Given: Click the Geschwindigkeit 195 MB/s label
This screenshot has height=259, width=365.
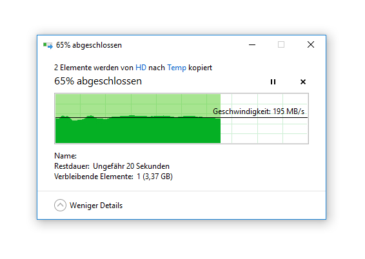Looking at the screenshot, I should click(259, 111).
